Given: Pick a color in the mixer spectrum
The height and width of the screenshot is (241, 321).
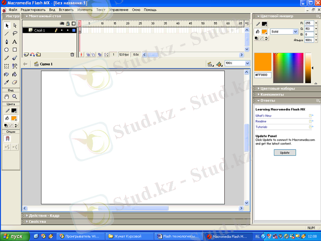Looking at the screenshot, I should [288, 68].
